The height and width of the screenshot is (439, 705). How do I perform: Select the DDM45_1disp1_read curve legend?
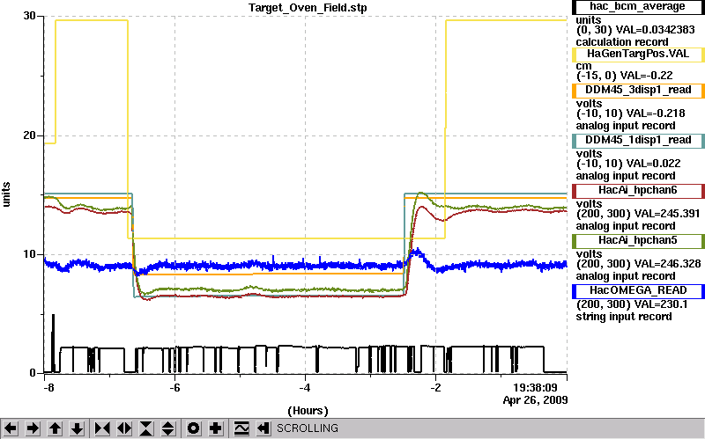638,141
